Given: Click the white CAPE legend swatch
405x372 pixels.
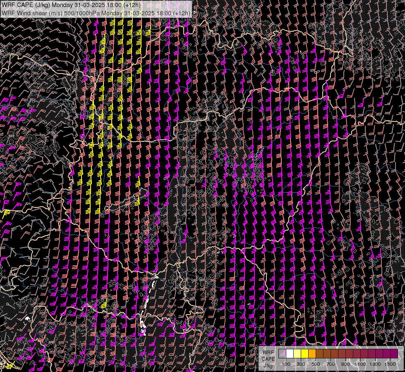Looking at the screenshot, I should pos(290,353).
